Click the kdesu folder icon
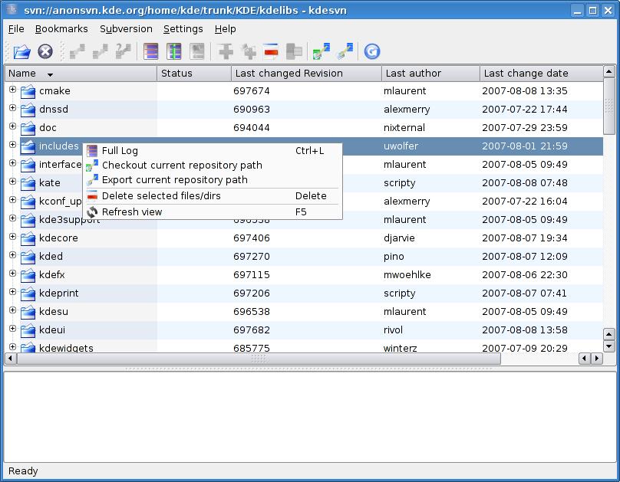The height and width of the screenshot is (482, 620). [28, 312]
